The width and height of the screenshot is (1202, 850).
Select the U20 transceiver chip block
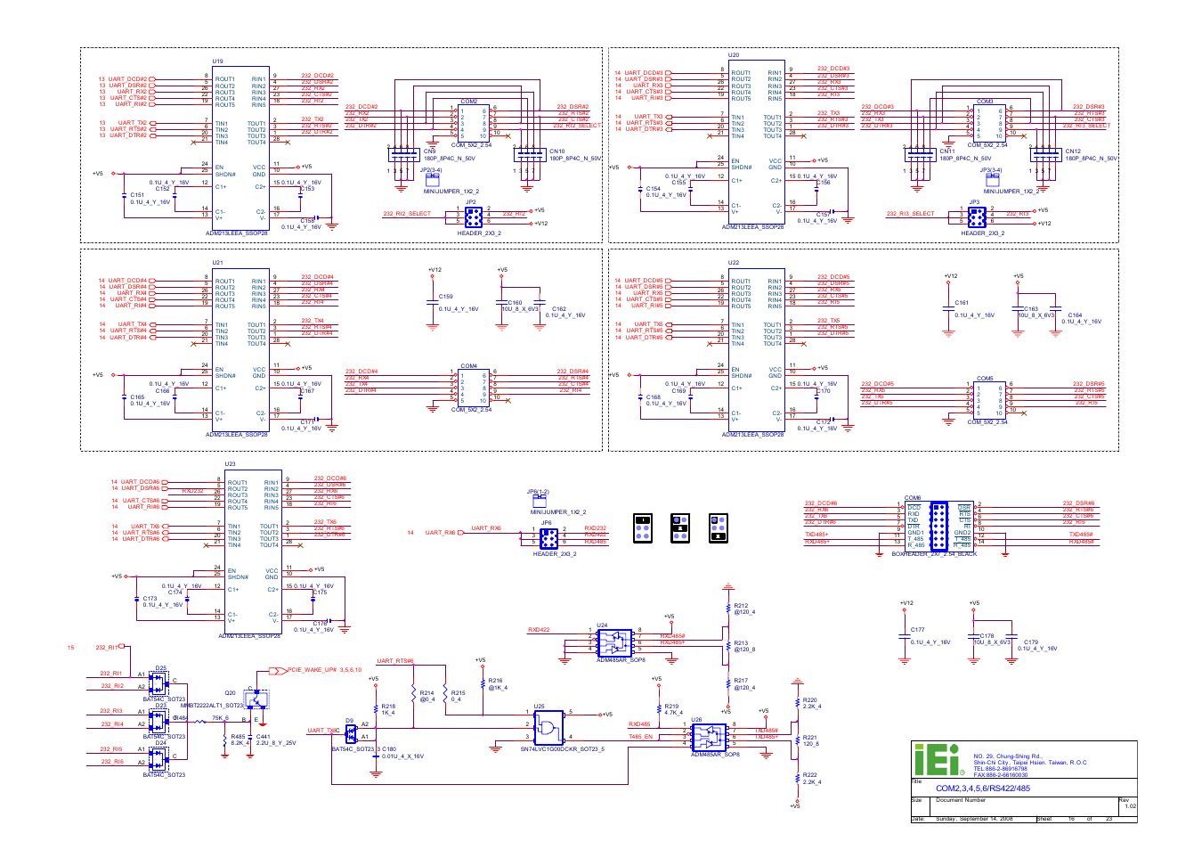click(756, 142)
